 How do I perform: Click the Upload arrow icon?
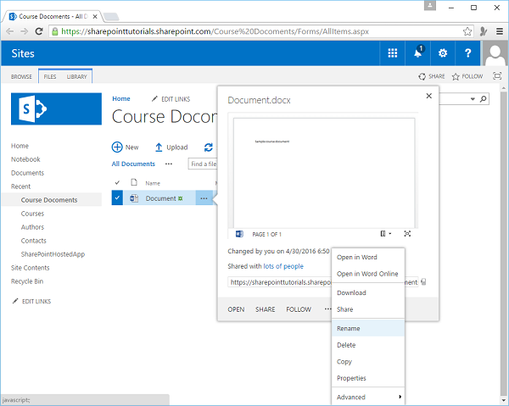[159, 147]
